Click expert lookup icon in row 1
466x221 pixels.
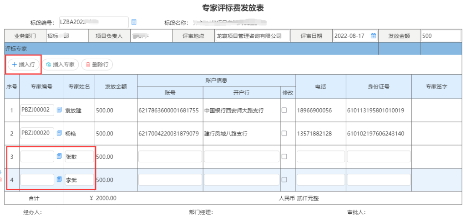pos(59,110)
